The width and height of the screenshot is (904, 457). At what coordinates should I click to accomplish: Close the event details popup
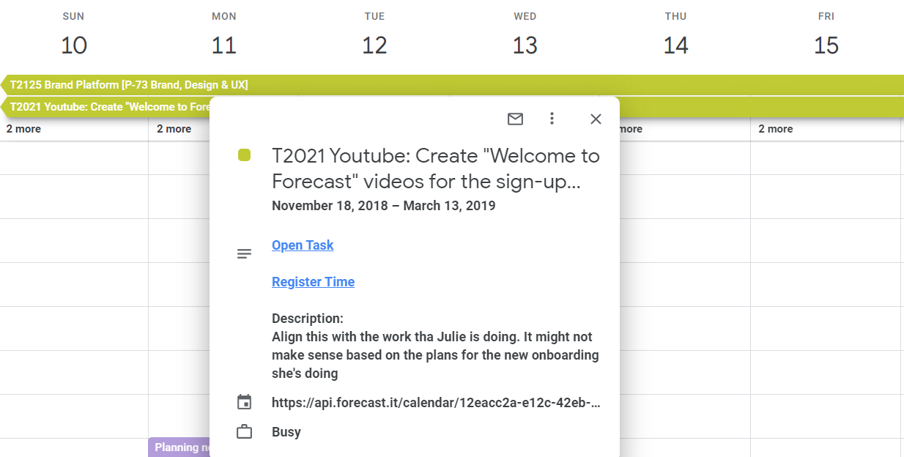click(x=596, y=119)
